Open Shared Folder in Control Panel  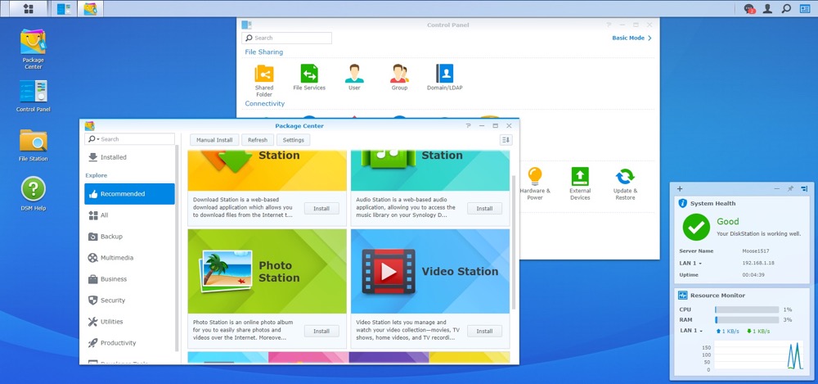pos(264,80)
